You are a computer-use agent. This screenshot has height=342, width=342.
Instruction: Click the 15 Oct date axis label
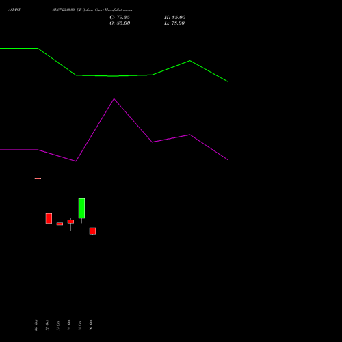point(80,326)
